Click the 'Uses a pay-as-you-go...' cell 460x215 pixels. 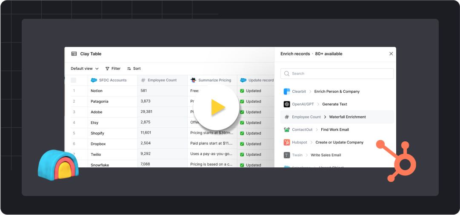[x=212, y=155]
